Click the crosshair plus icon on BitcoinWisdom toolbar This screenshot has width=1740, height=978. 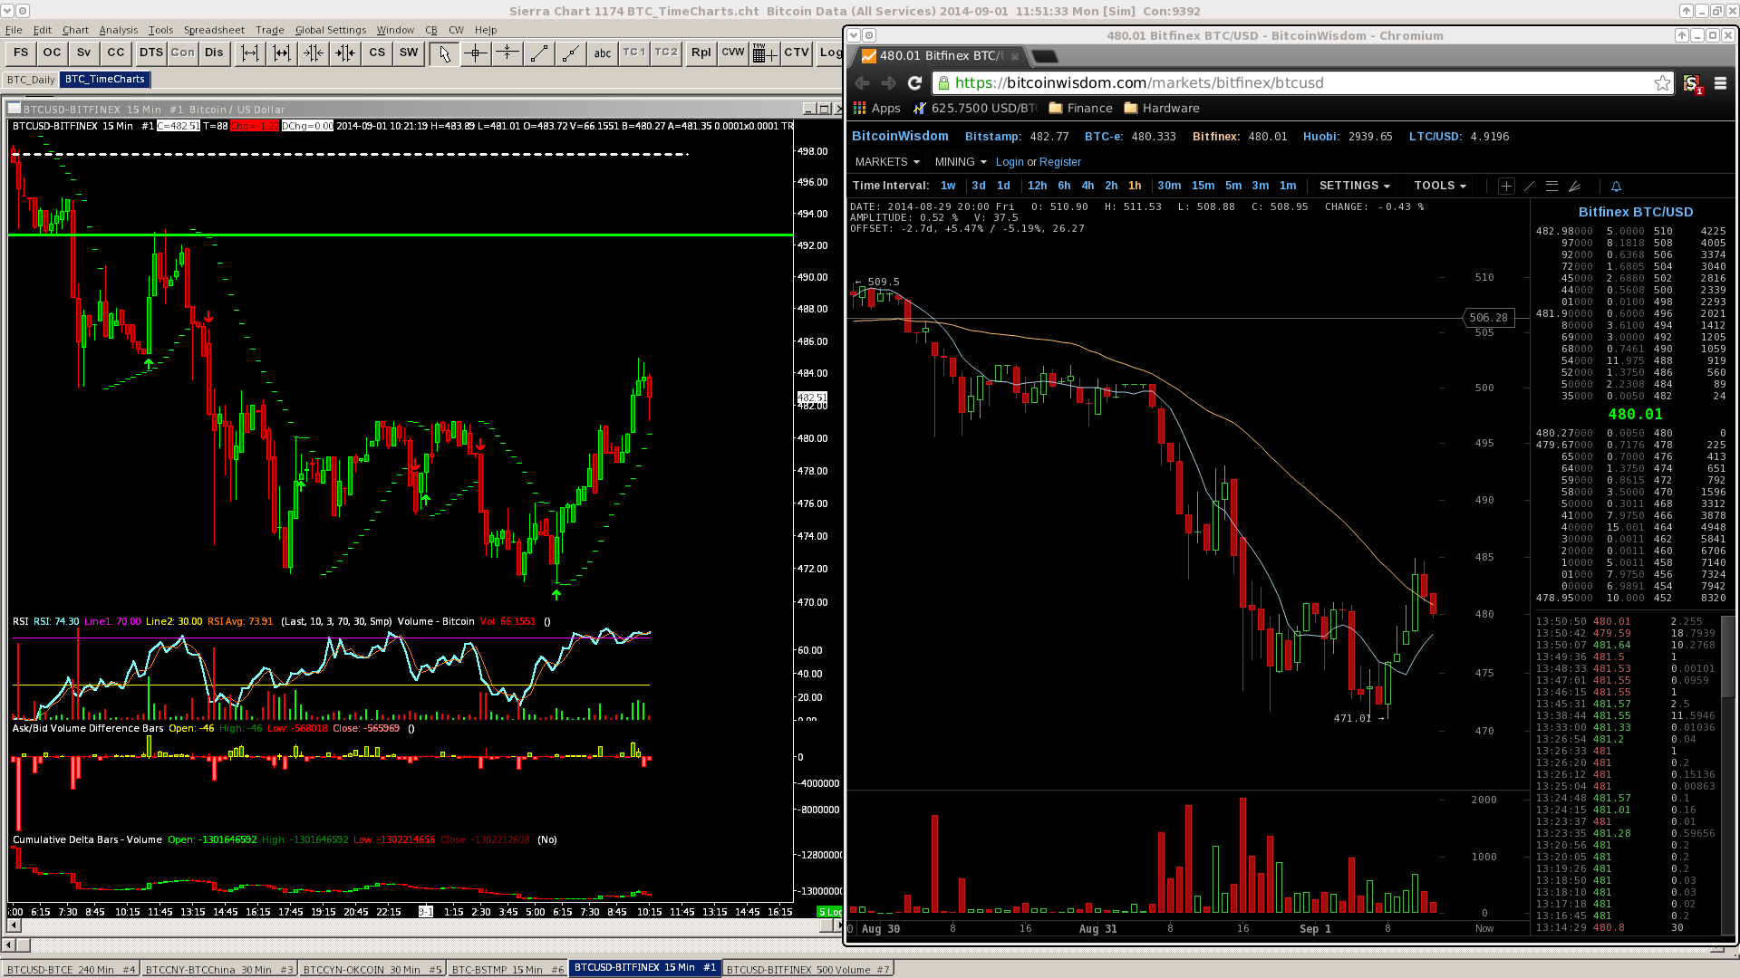click(x=1506, y=187)
